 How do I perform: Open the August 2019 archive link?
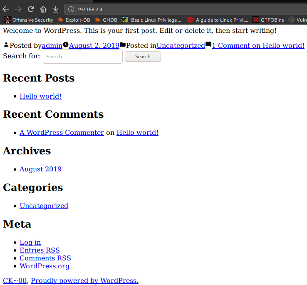pos(40,169)
